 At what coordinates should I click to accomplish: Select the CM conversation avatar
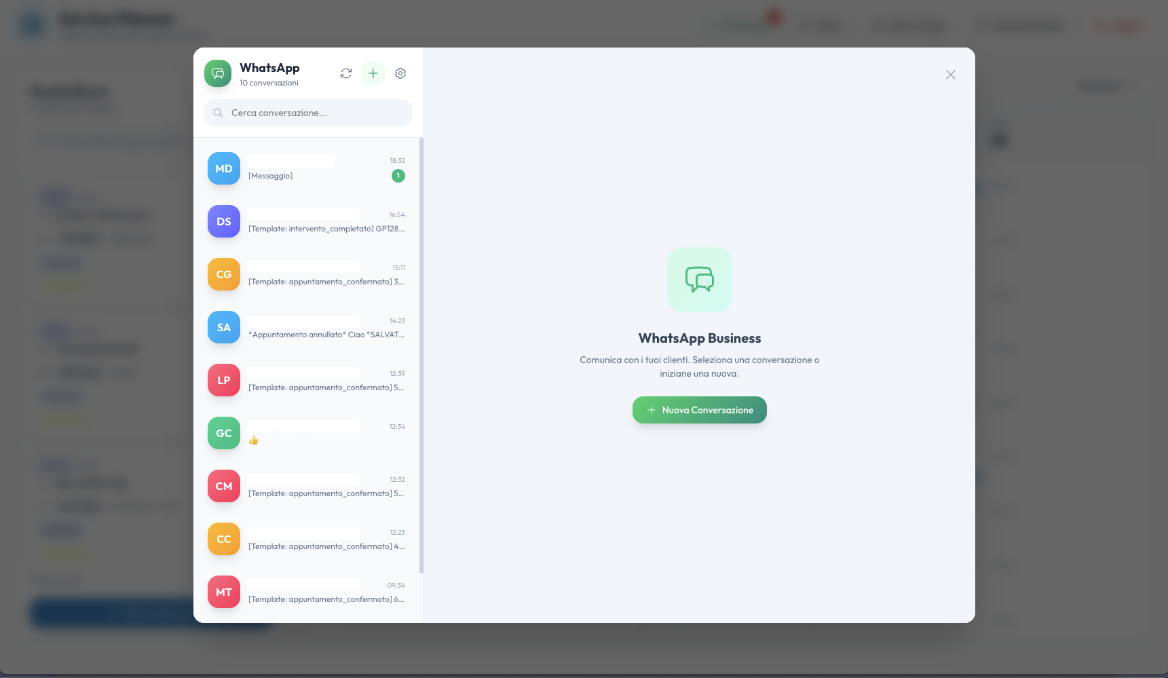click(223, 486)
